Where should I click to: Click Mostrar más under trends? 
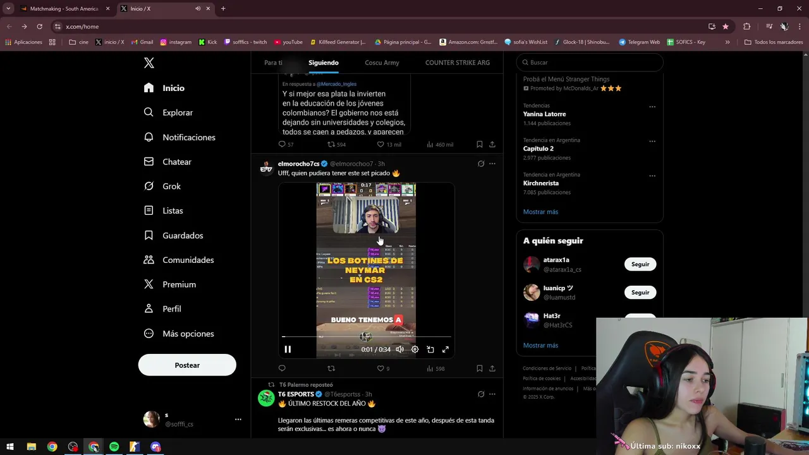click(540, 212)
